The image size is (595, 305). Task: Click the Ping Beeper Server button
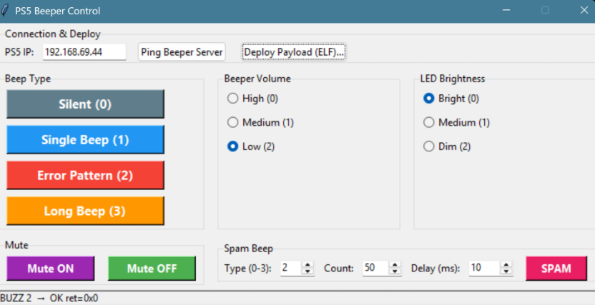click(x=182, y=52)
